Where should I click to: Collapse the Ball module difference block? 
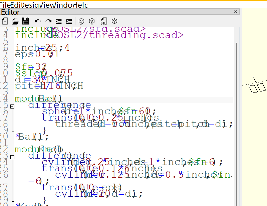(x=12, y=107)
